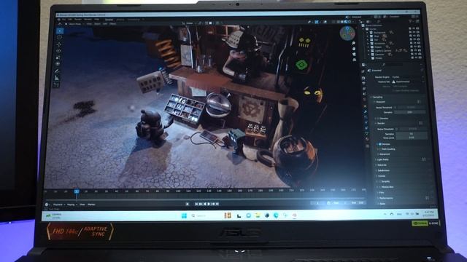Click the viewport zoom magnifier icon
The image size is (467, 262).
click(353, 44)
